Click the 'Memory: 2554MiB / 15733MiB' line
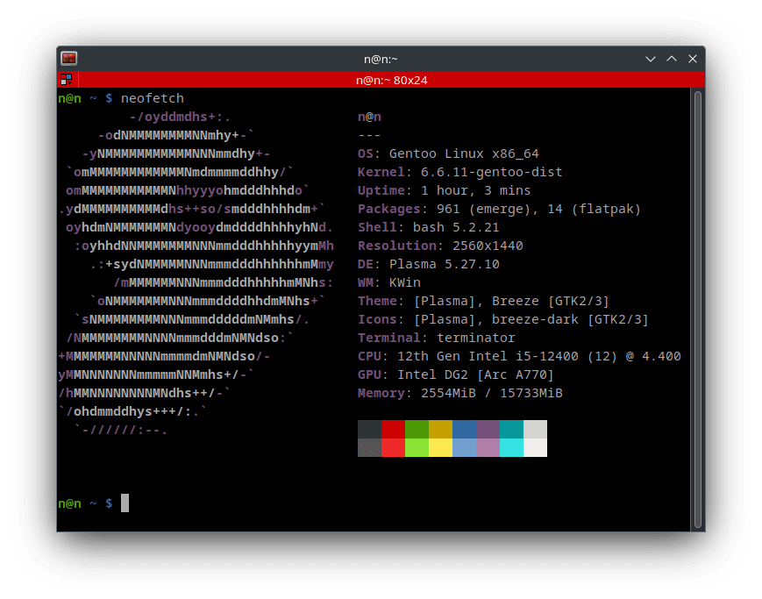The image size is (762, 599). 459,393
